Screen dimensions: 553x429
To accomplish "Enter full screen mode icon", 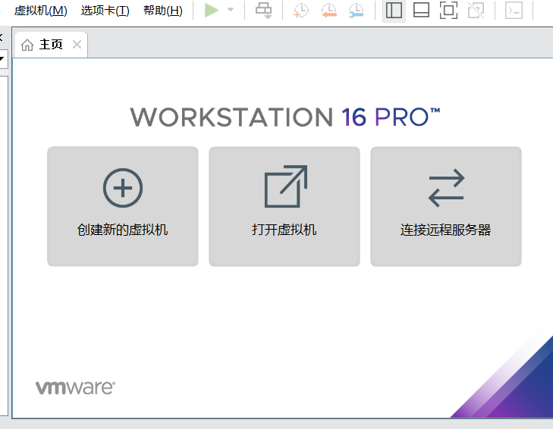I will click(x=448, y=10).
